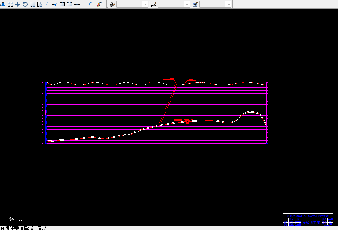Image resolution: width=338 pixels, height=230 pixels.
Task: Select the Extend tool
Action: 54,4
